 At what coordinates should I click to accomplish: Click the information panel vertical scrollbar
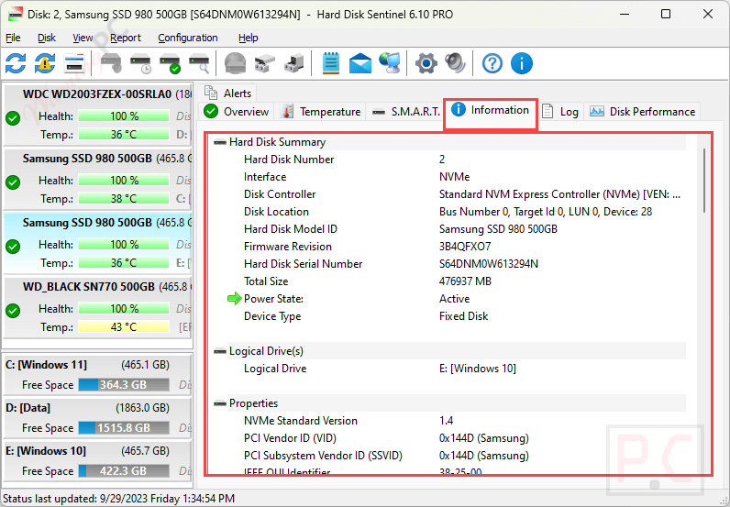tap(704, 181)
